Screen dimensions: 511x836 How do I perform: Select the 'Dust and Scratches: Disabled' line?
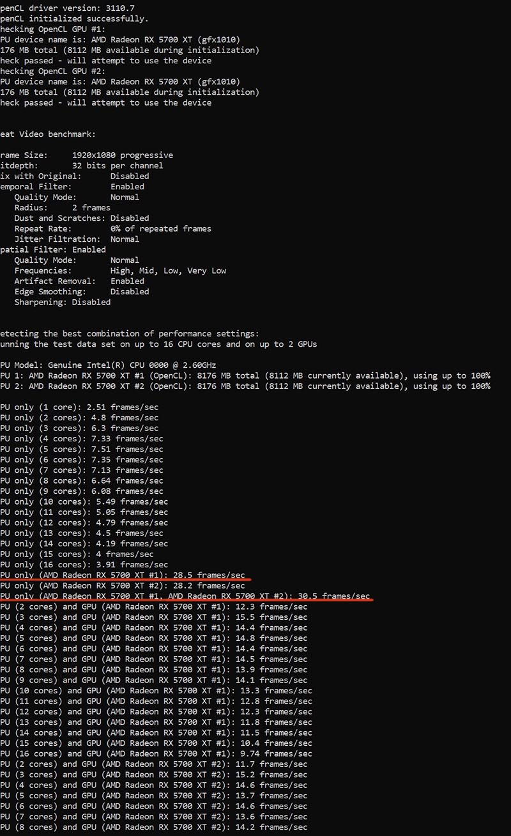point(82,218)
